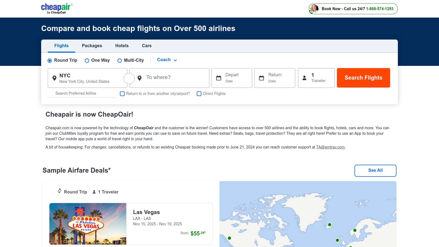This screenshot has width=439, height=247.
Task: Click the destination location pin icon
Action: [x=139, y=78]
